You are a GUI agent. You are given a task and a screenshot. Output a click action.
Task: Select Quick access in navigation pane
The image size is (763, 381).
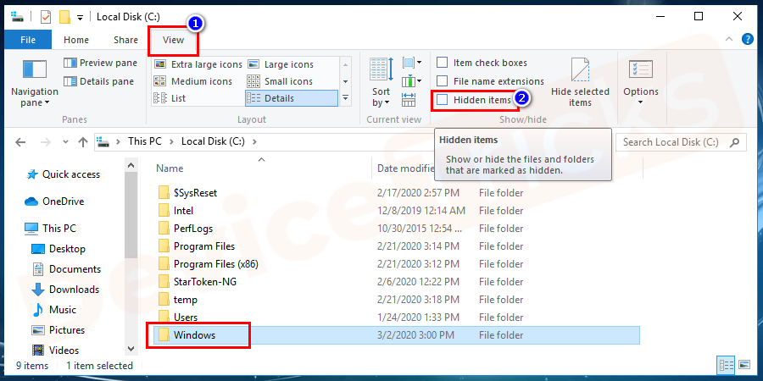64,174
